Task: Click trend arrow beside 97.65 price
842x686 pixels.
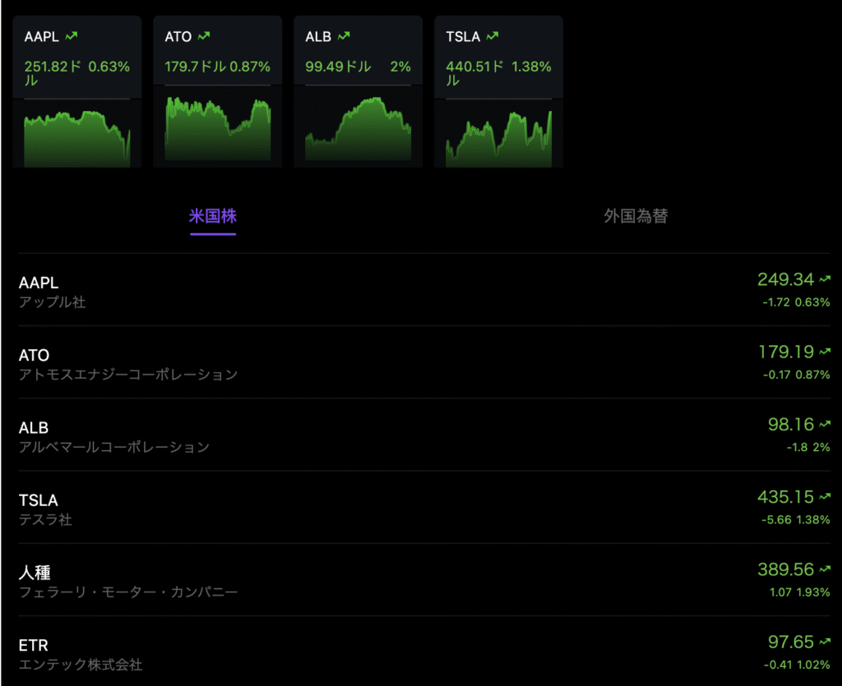Action: (x=825, y=642)
